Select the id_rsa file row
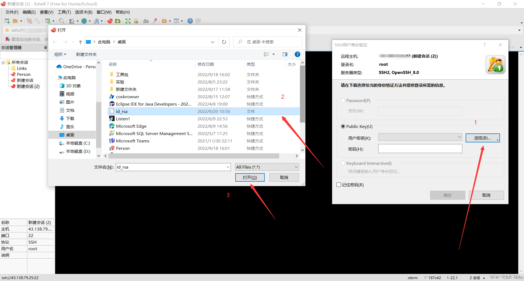The width and height of the screenshot is (524, 281). click(204, 111)
